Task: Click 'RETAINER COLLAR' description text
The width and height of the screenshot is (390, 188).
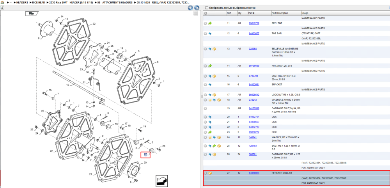Action: pos(282,173)
